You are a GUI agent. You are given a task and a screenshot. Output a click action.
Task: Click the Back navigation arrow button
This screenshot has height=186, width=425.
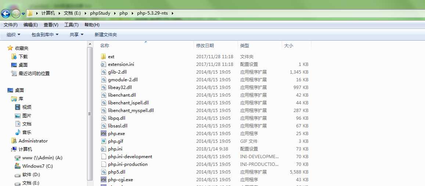[6, 13]
